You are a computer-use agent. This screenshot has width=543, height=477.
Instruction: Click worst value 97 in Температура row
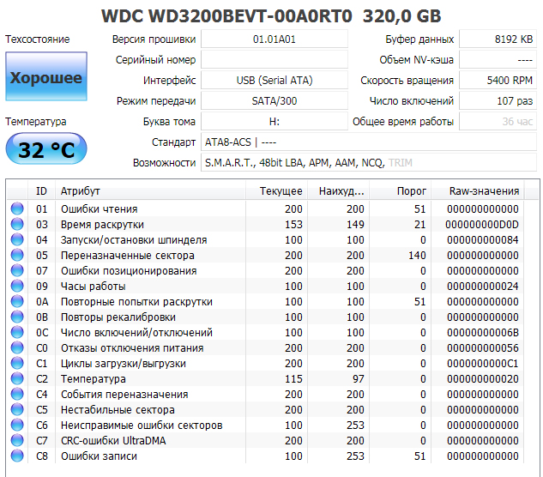coord(359,378)
